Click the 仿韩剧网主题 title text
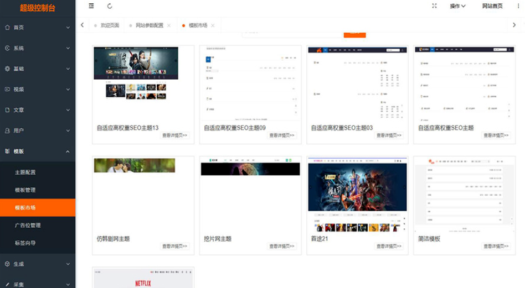The height and width of the screenshot is (288, 525). [113, 239]
